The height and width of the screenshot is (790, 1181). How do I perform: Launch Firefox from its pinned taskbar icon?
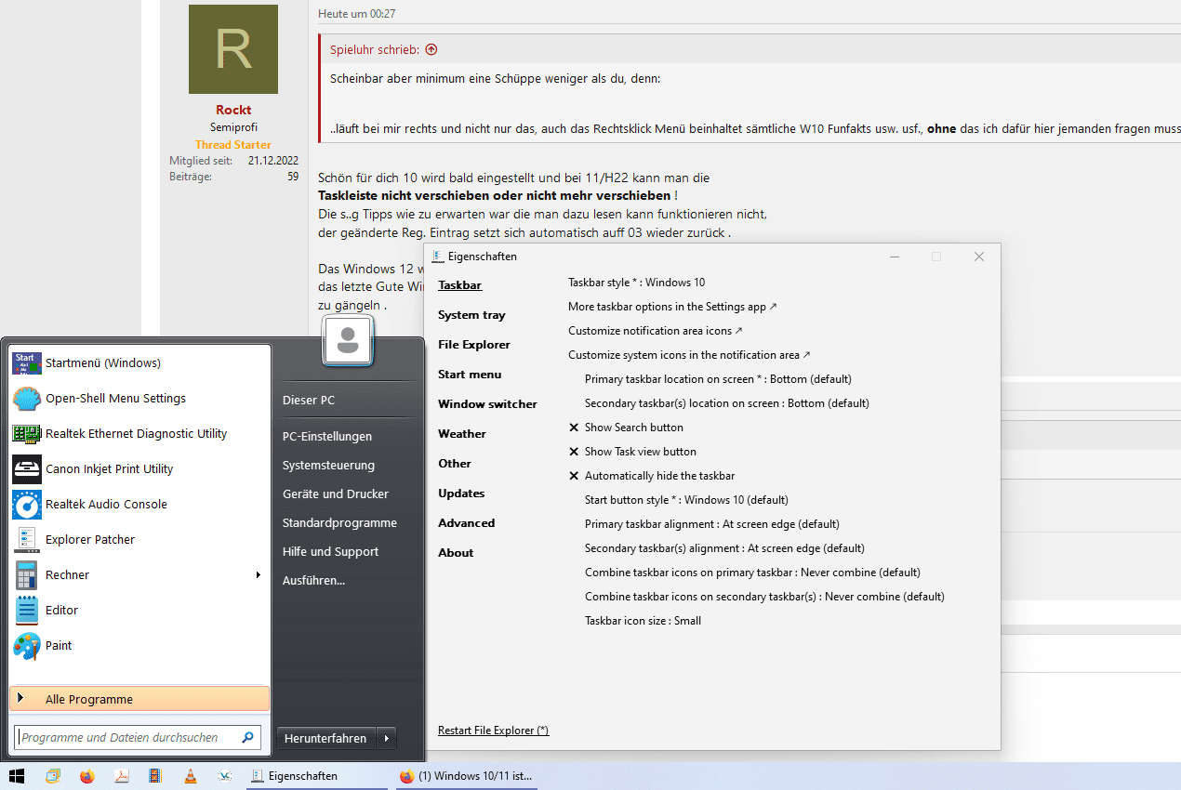pos(87,776)
